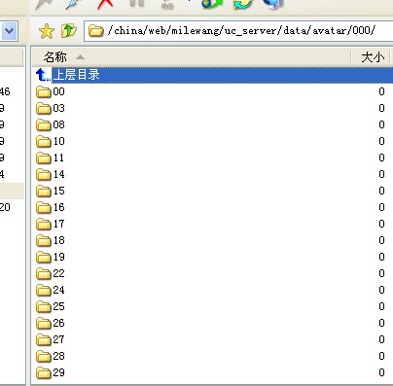Click the remote path address field
The image size is (393, 386).
point(238,31)
